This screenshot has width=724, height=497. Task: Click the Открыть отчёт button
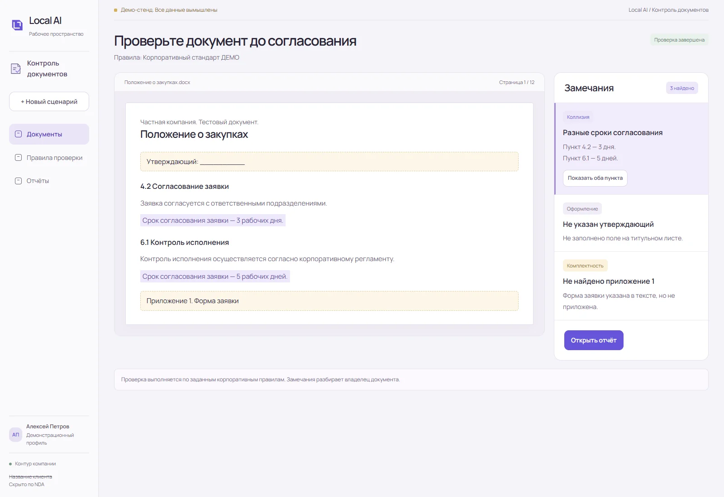pos(594,340)
